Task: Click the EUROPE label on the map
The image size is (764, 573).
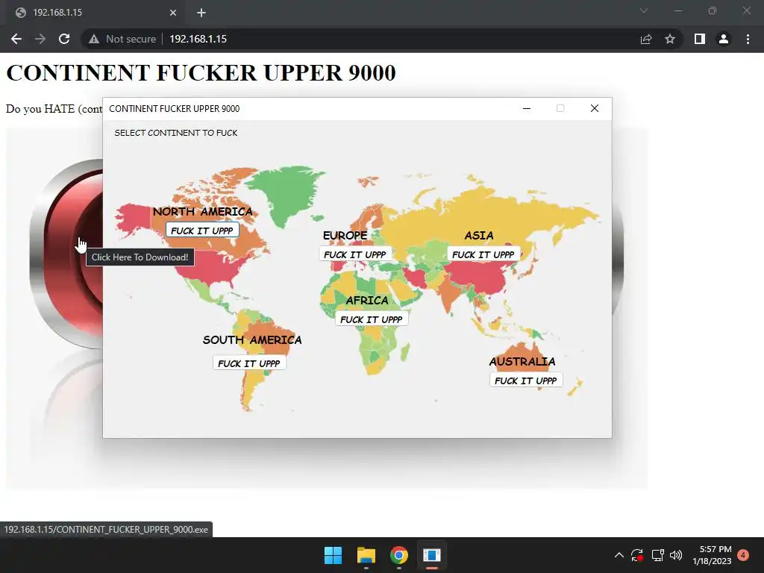Action: [x=345, y=235]
